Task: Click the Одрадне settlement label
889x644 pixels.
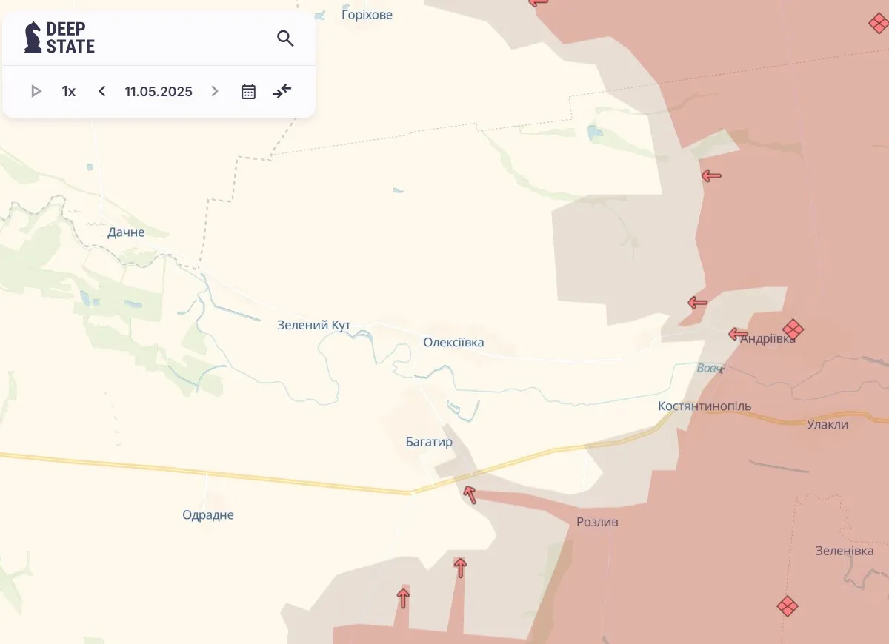Action: (x=208, y=515)
